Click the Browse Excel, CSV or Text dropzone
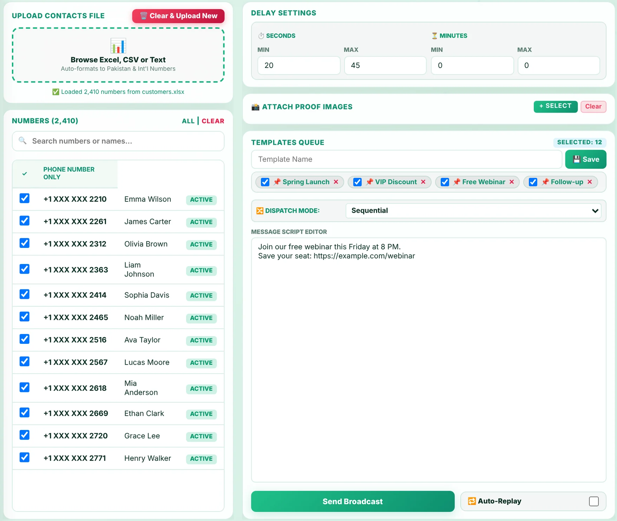The height and width of the screenshot is (521, 617). pyautogui.click(x=118, y=55)
